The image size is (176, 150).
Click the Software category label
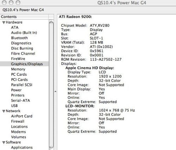(x=13, y=142)
